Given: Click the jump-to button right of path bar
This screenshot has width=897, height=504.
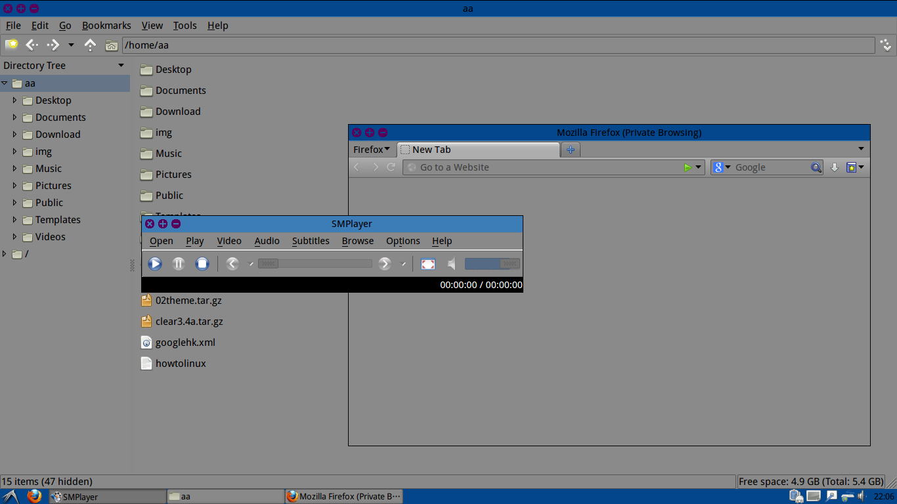Looking at the screenshot, I should click(886, 45).
